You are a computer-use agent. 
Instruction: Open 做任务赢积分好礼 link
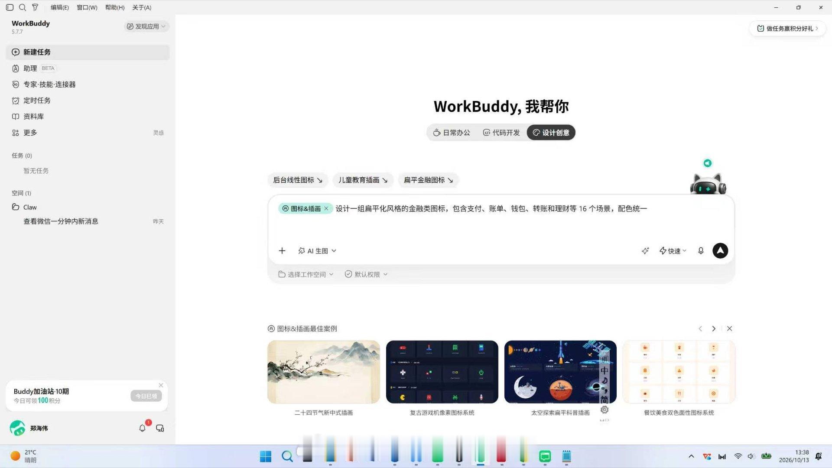(x=787, y=29)
